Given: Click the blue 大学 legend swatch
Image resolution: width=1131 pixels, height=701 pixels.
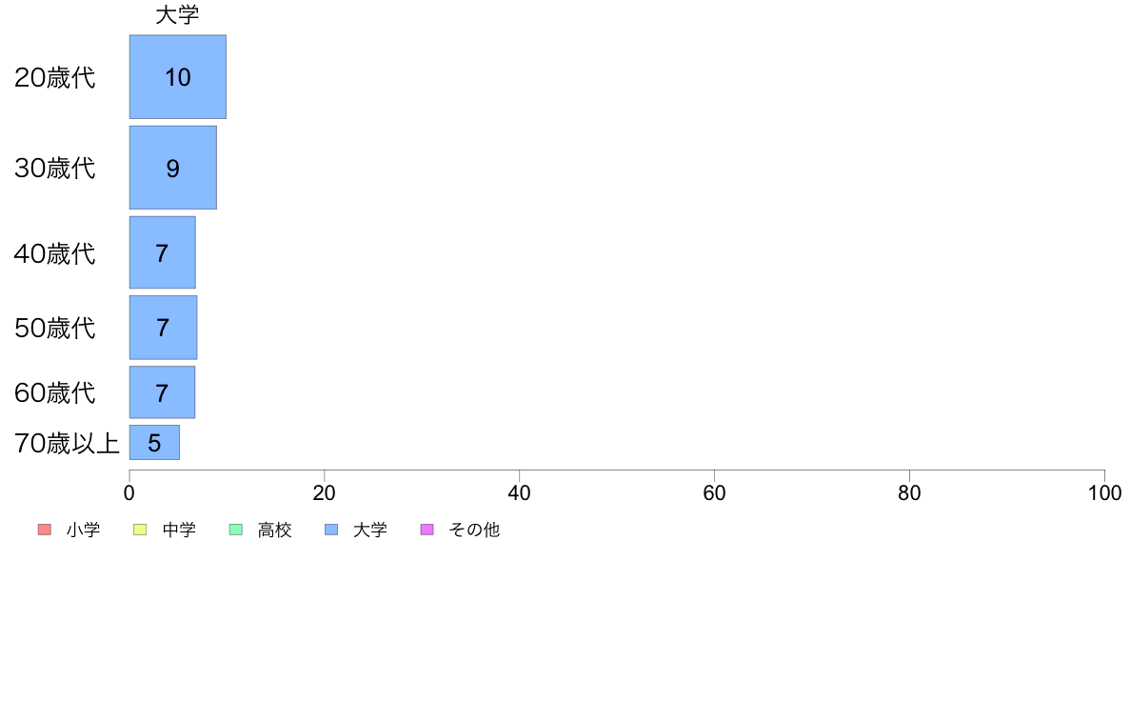Looking at the screenshot, I should click(332, 530).
